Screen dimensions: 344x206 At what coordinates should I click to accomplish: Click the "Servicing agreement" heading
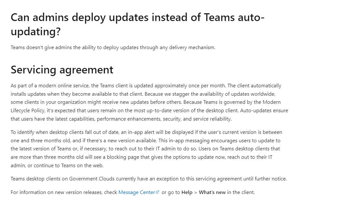click(62, 70)
